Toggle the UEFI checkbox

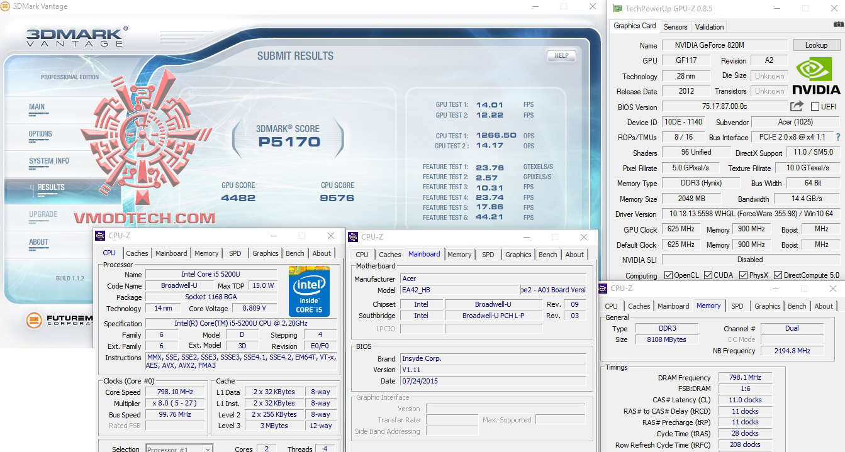click(x=815, y=107)
